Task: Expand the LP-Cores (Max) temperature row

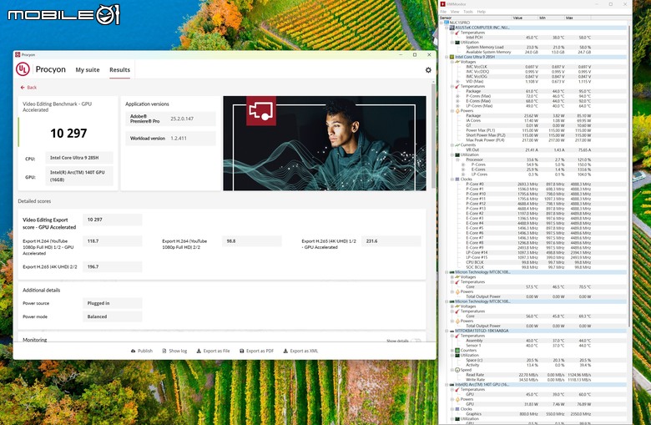Action: pos(457,106)
